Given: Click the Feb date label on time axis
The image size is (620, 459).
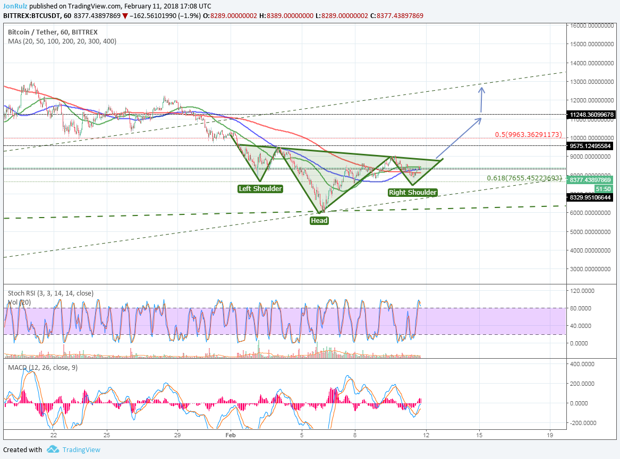Looking at the screenshot, I should (231, 435).
